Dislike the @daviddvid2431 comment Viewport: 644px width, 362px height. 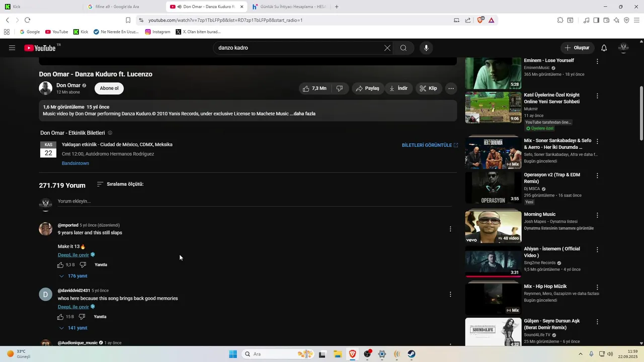[82, 317]
